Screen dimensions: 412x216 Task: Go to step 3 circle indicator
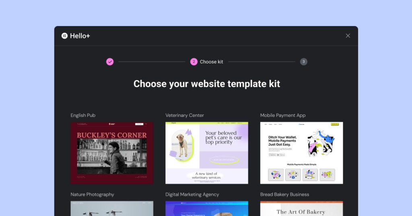point(304,61)
